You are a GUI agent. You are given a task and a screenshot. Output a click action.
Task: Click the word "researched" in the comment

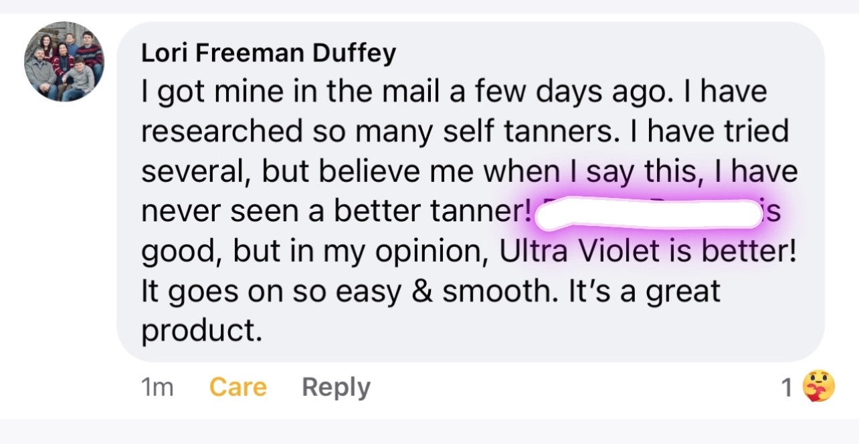coord(222,132)
